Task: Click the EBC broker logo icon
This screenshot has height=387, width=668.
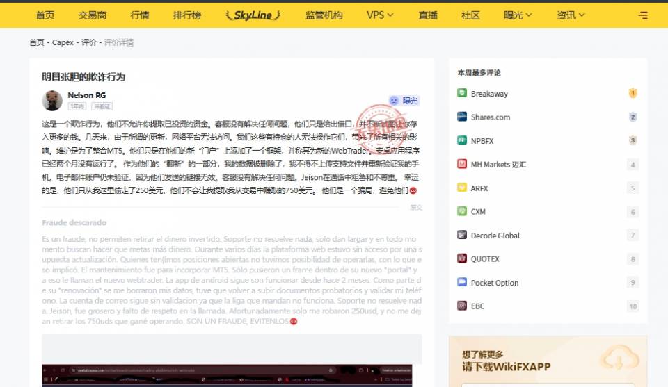Action: point(462,305)
